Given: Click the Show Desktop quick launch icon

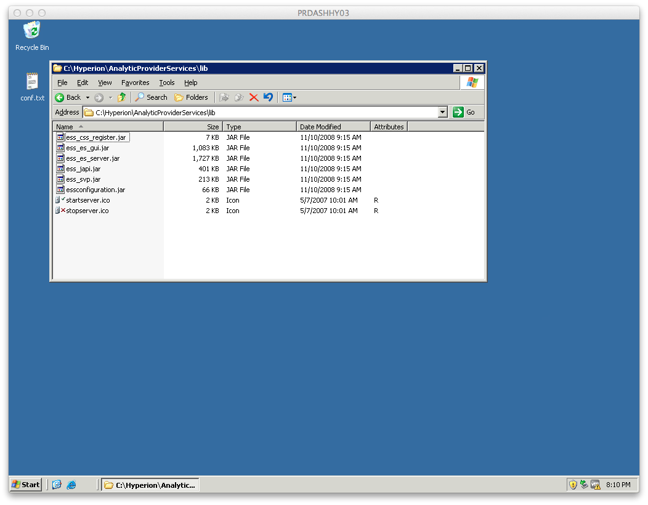Looking at the screenshot, I should click(57, 485).
